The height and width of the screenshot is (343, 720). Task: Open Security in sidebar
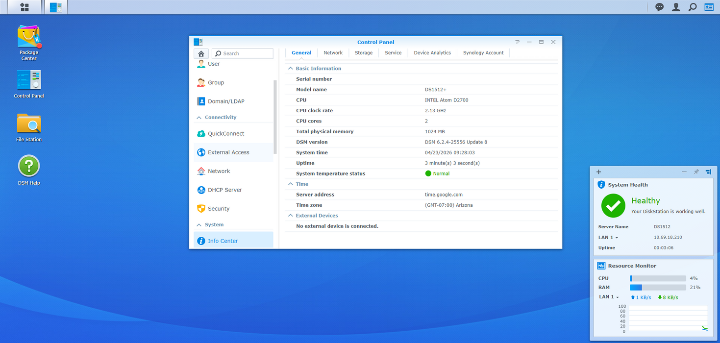[x=233, y=209]
